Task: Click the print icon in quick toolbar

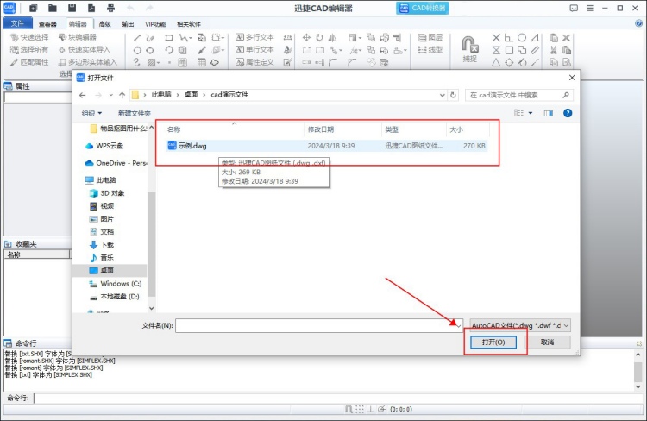Action: coord(111,8)
